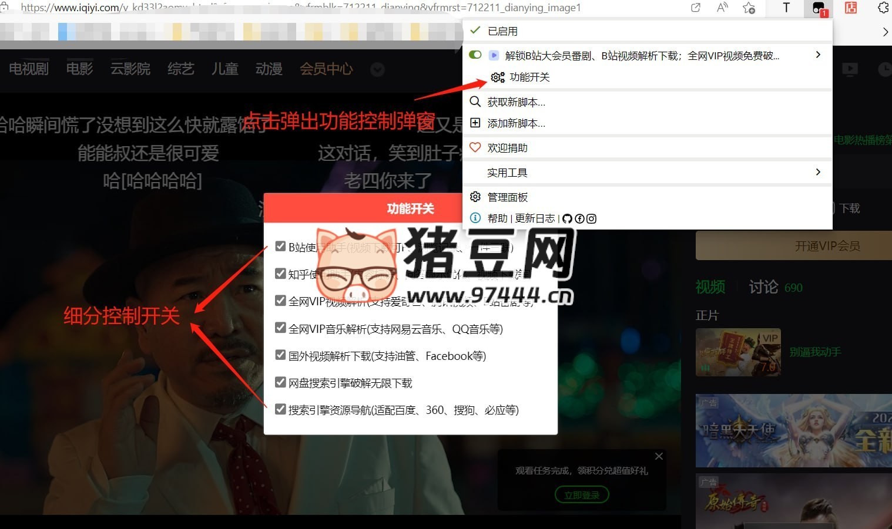Viewport: 892px width, 529px height.
Task: Click the Instagram icon in Tampermonkey menu
Action: [x=591, y=218]
